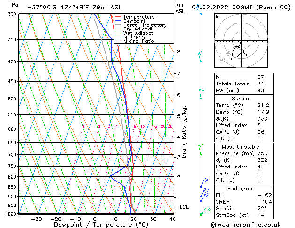
Task: Click the 850 hPa pressure label
Action: point(13,187)
